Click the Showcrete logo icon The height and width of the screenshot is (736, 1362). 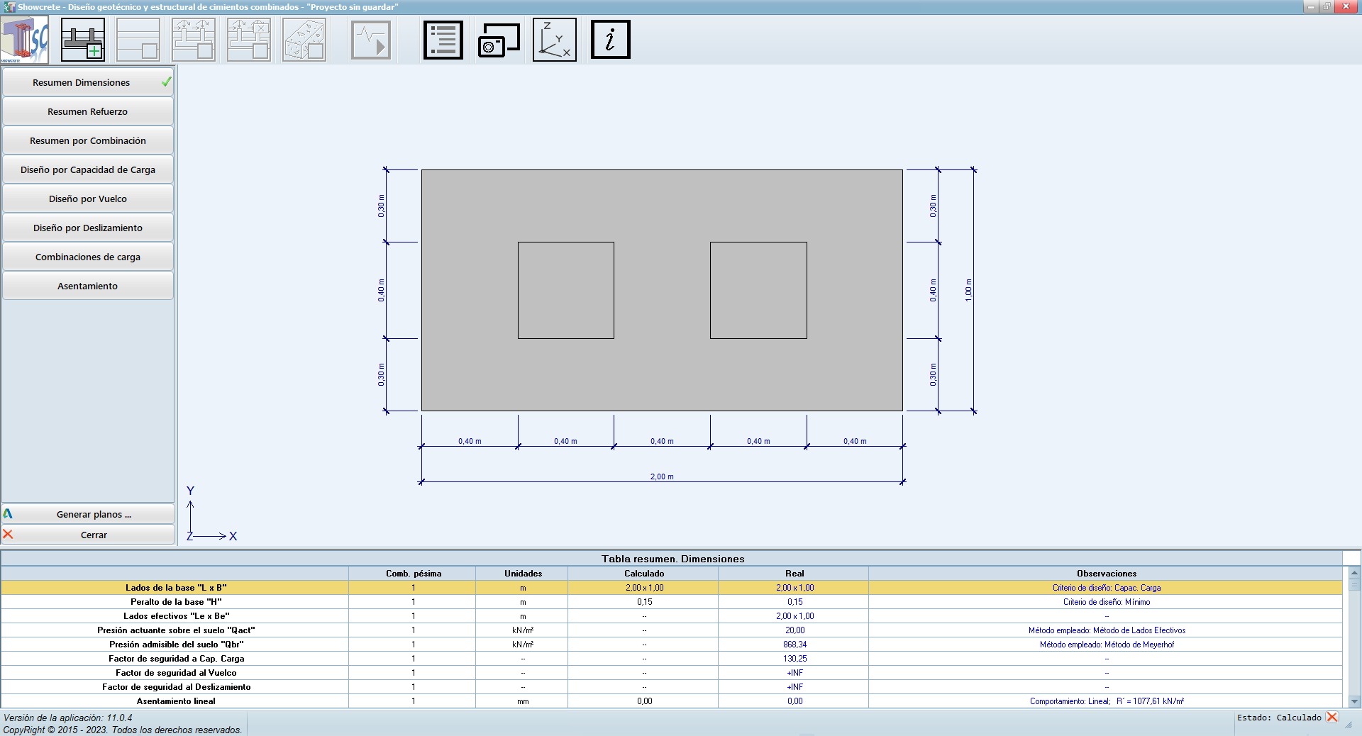25,40
